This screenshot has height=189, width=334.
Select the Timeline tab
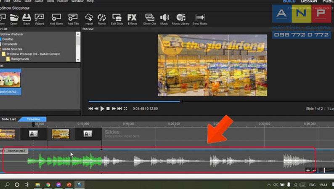point(33,119)
